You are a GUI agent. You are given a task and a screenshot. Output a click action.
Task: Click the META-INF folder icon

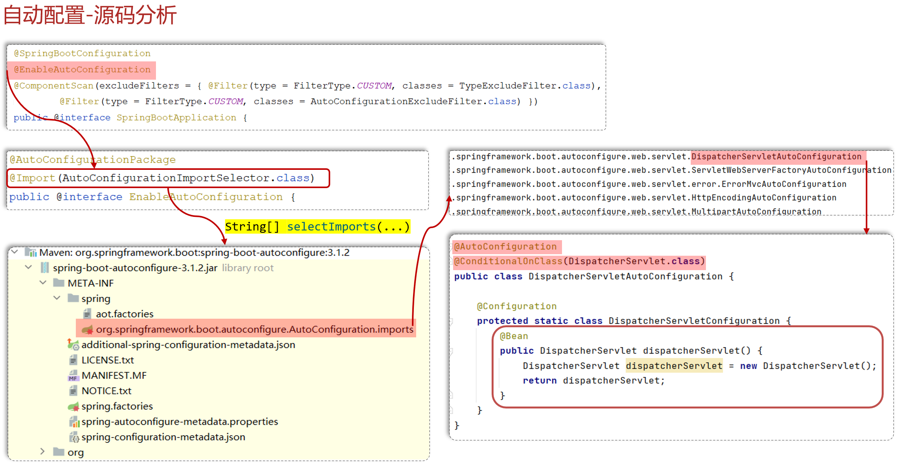coord(59,283)
